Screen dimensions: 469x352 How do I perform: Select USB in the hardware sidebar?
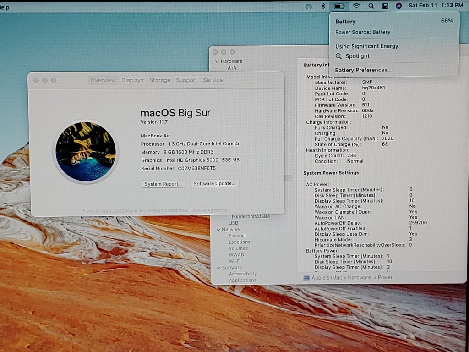(x=233, y=223)
